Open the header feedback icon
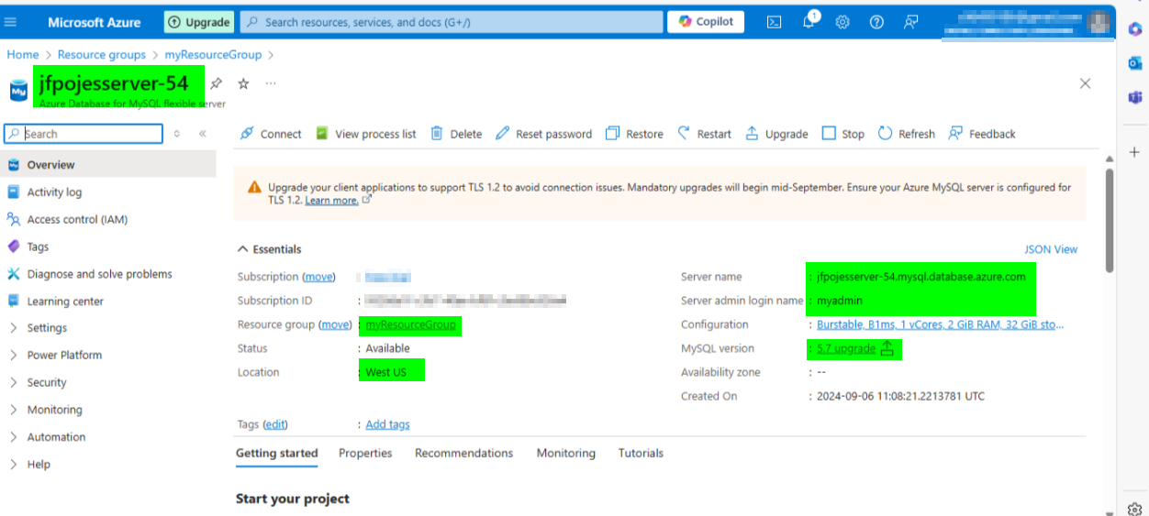 (x=910, y=22)
